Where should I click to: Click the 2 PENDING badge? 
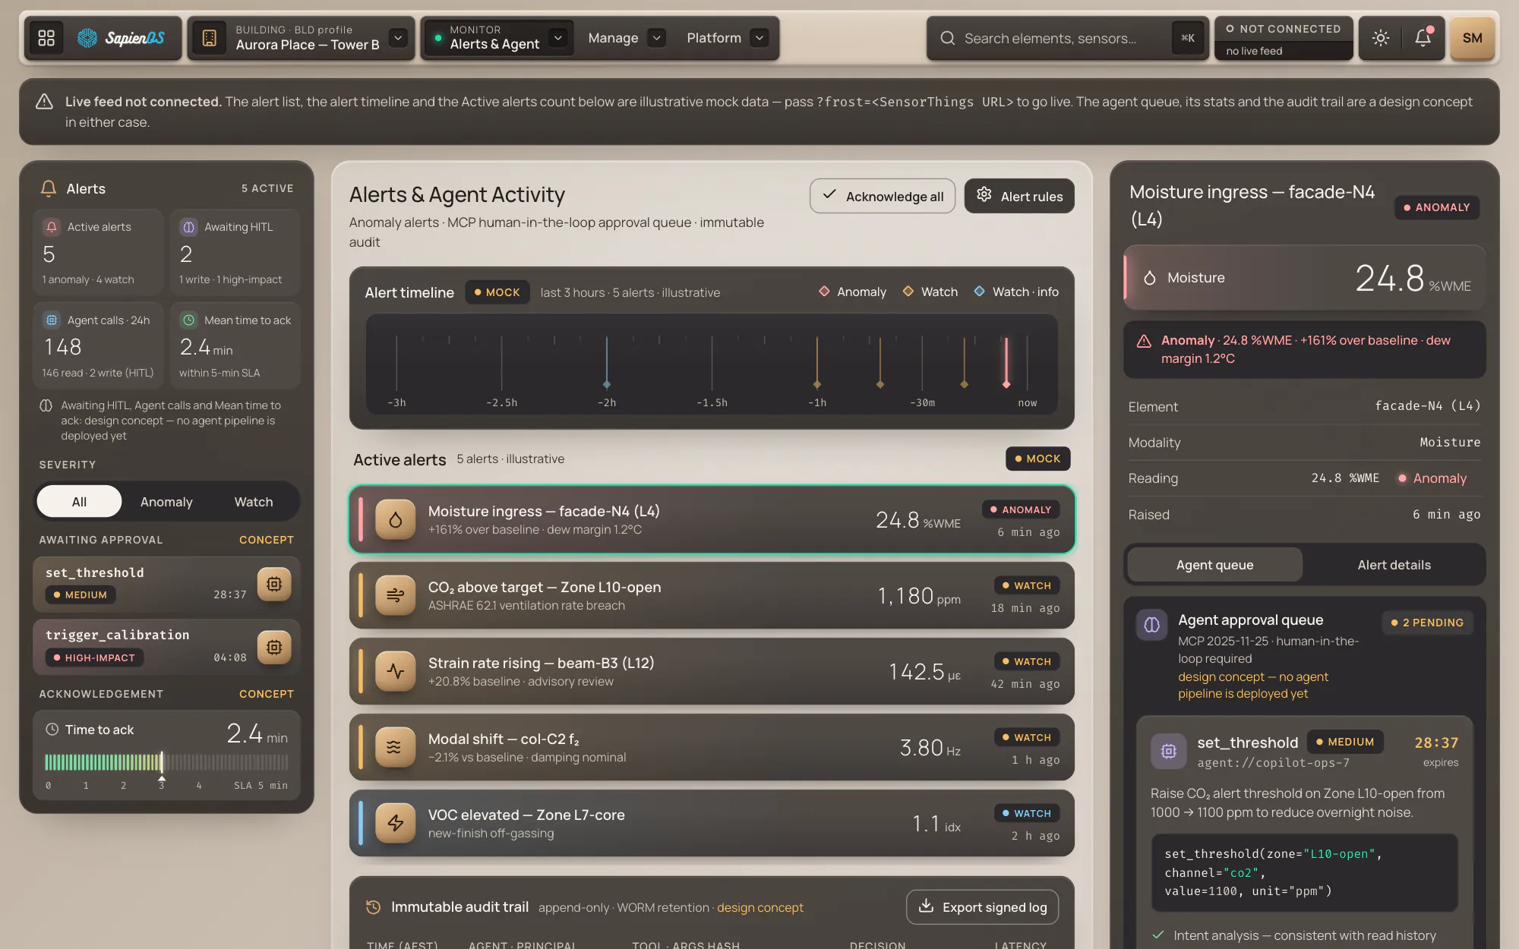1427,623
